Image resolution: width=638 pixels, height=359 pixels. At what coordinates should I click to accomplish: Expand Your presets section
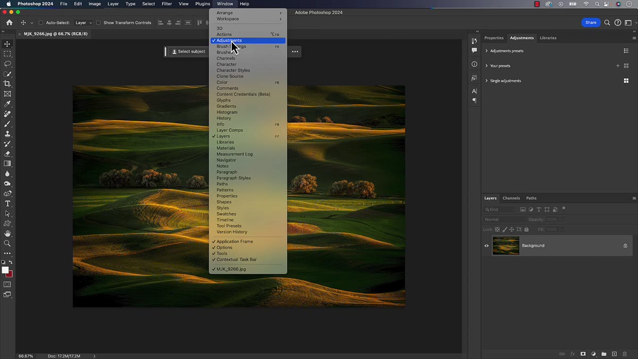486,66
